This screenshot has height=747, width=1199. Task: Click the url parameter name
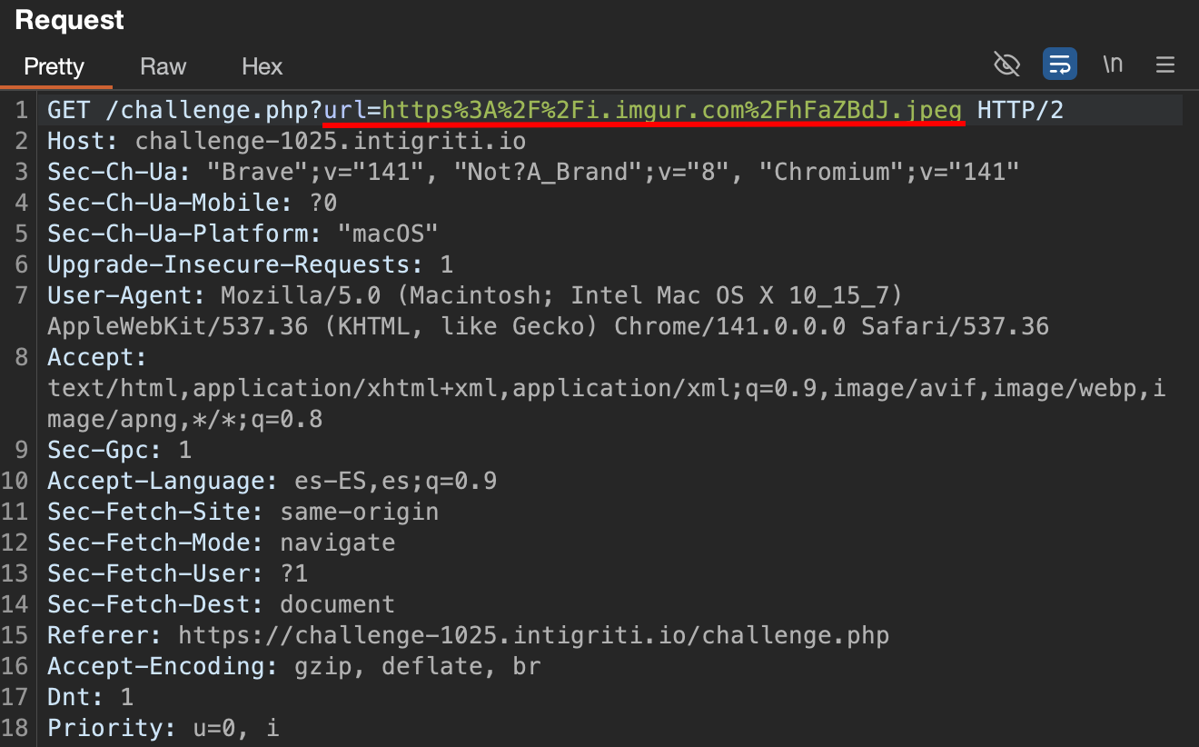pos(344,111)
